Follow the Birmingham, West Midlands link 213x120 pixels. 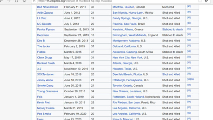coord(129,35)
